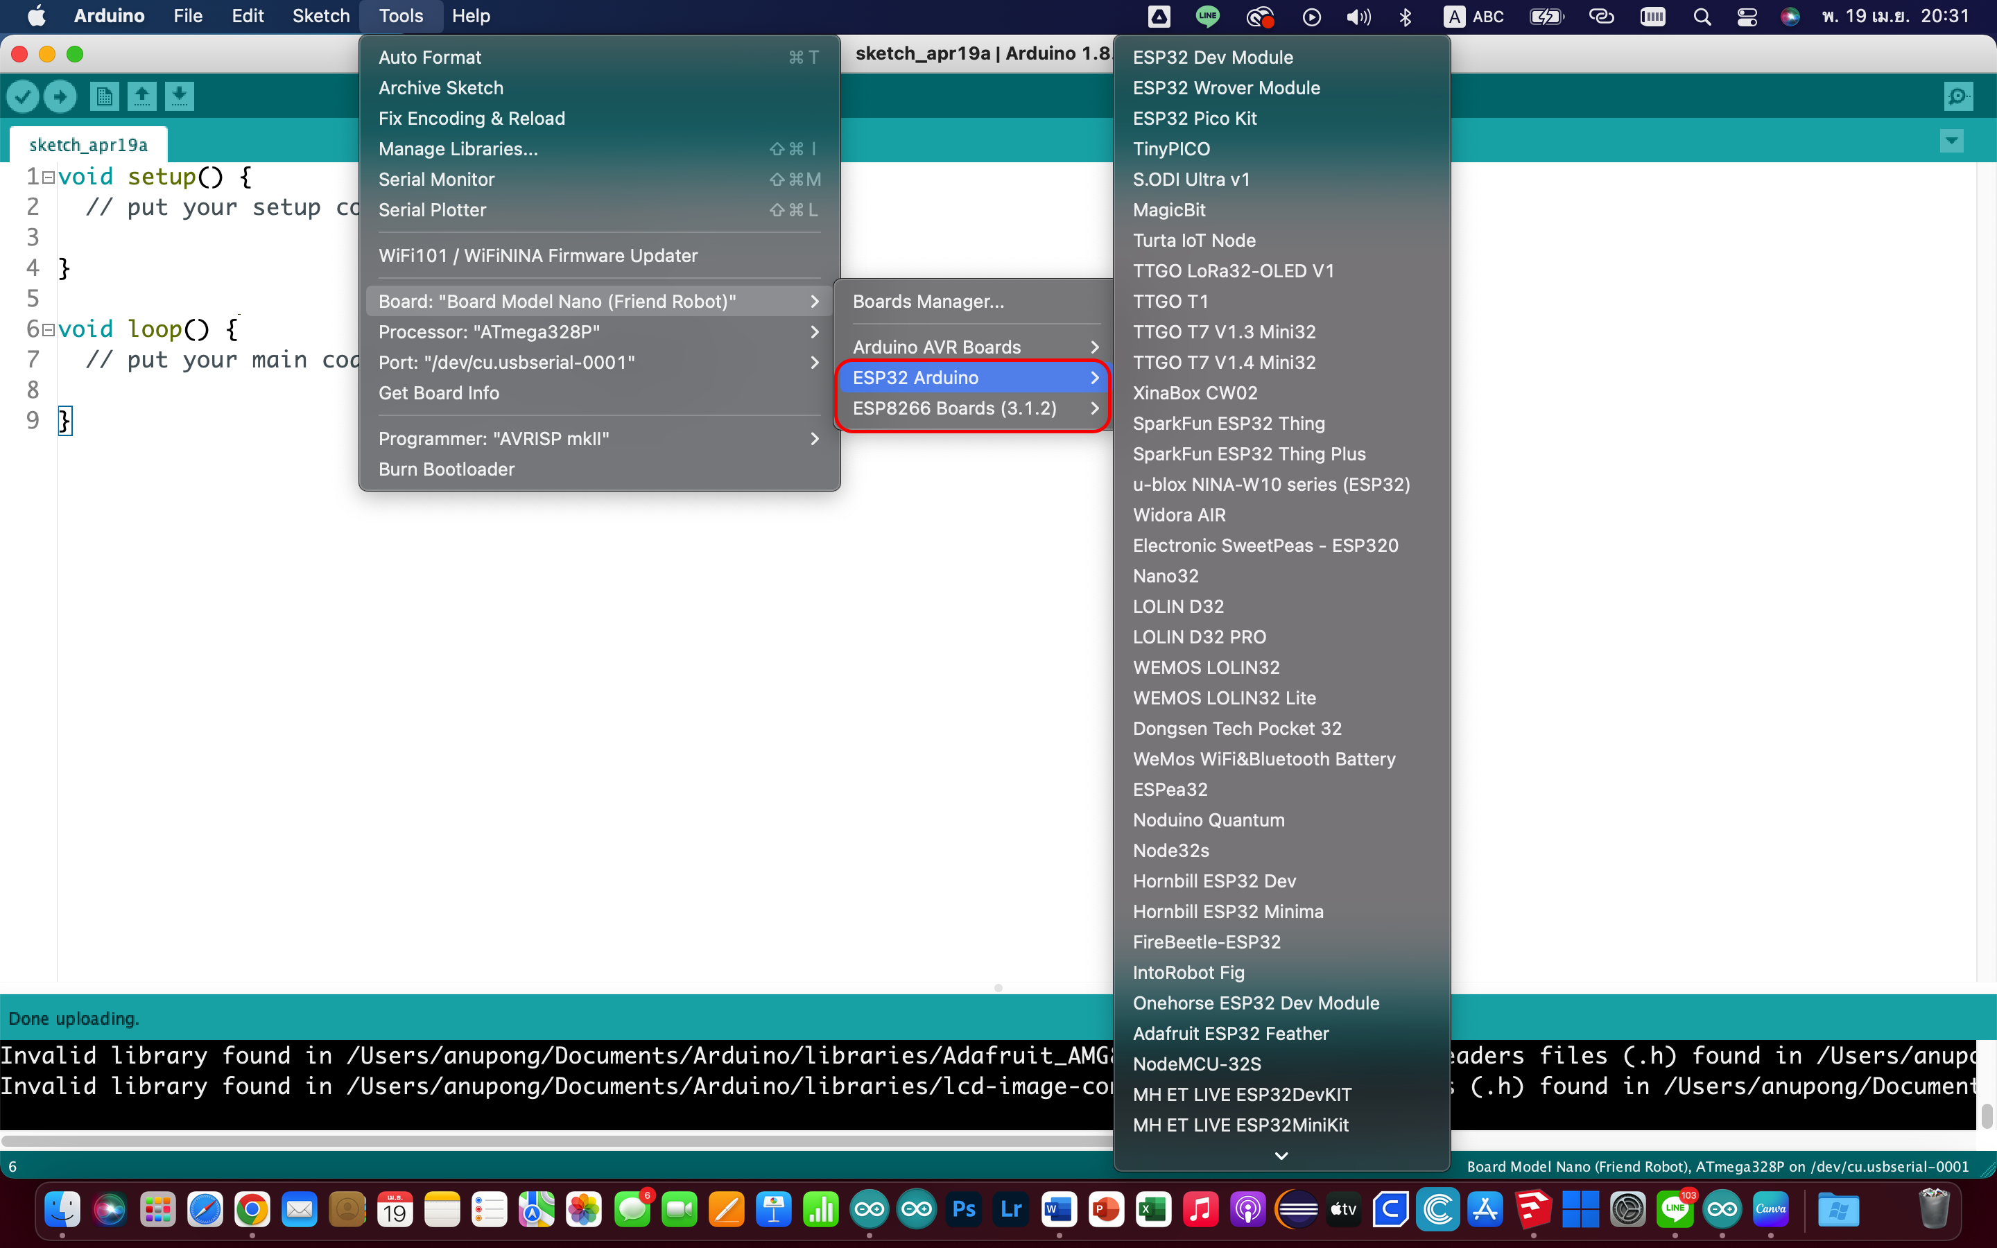Open WiFi101 / WiFiNINA Firmware Updater

599,255
